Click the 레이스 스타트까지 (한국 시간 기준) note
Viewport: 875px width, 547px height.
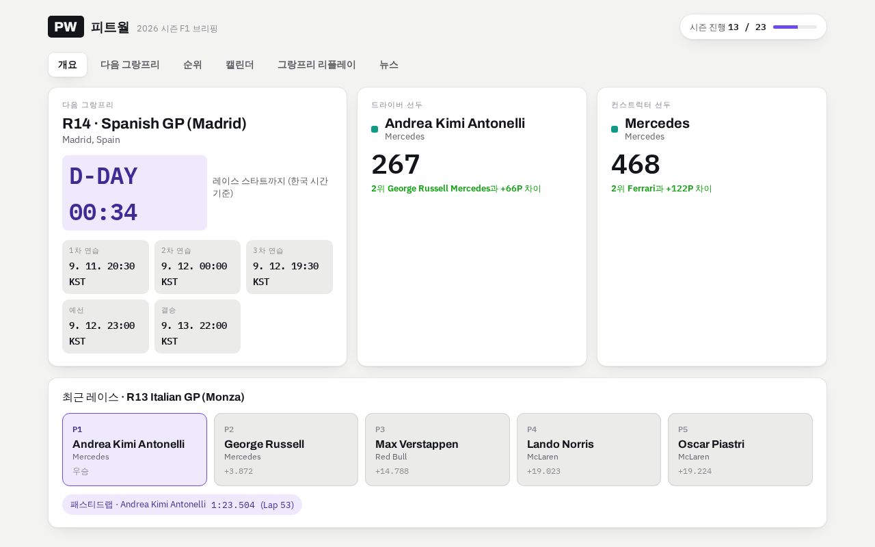click(270, 187)
